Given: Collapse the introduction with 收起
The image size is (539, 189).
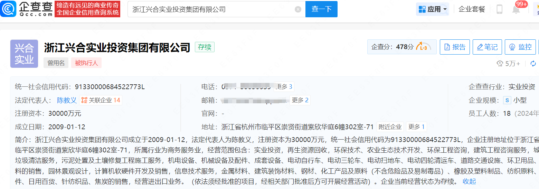Looking at the screenshot, I should (469, 181).
